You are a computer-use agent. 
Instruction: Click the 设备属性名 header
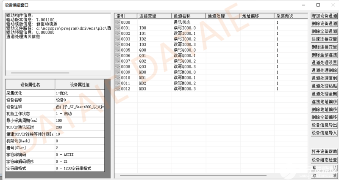tap(30, 85)
